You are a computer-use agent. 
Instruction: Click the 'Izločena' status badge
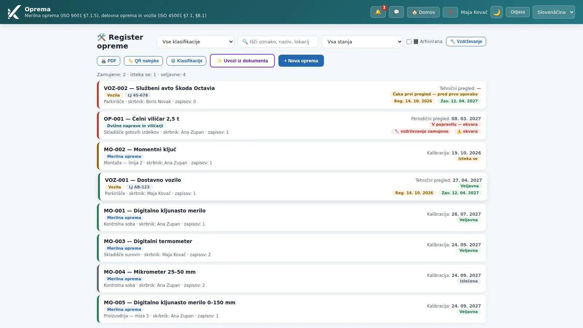(469, 281)
